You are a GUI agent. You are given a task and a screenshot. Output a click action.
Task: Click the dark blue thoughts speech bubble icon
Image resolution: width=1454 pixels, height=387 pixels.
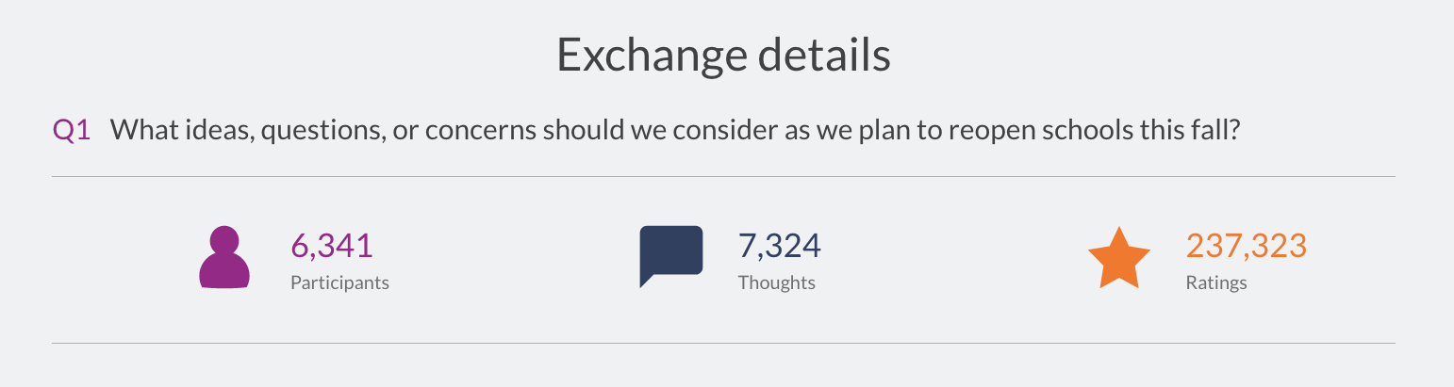671,256
